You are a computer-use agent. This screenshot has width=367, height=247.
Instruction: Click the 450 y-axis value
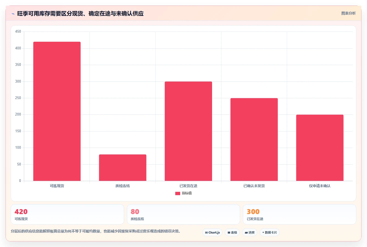[x=18, y=32]
